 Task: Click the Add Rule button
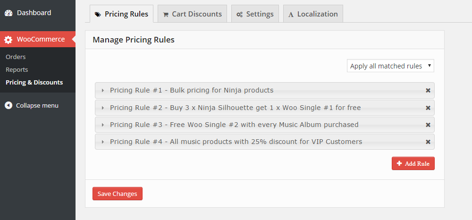[413, 163]
